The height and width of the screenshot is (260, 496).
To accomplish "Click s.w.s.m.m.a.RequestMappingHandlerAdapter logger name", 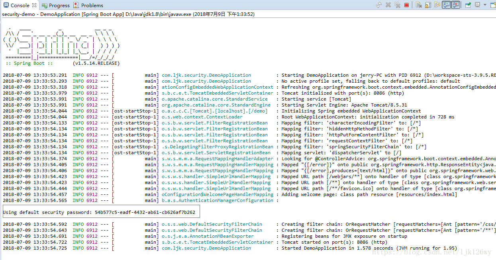I will [x=218, y=159].
